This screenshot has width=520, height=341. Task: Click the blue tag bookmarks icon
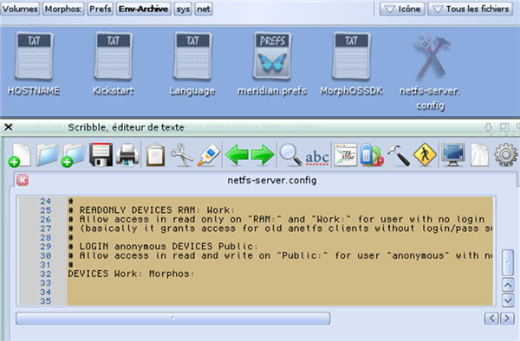pyautogui.click(x=372, y=155)
